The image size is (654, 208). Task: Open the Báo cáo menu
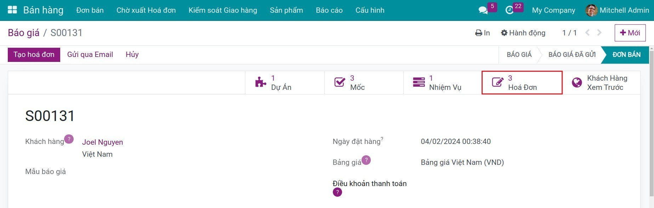tap(329, 10)
